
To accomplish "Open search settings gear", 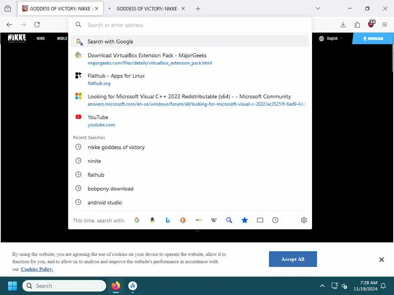I will (x=304, y=220).
